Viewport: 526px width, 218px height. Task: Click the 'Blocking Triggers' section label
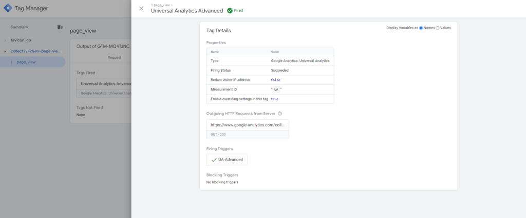tap(222, 175)
